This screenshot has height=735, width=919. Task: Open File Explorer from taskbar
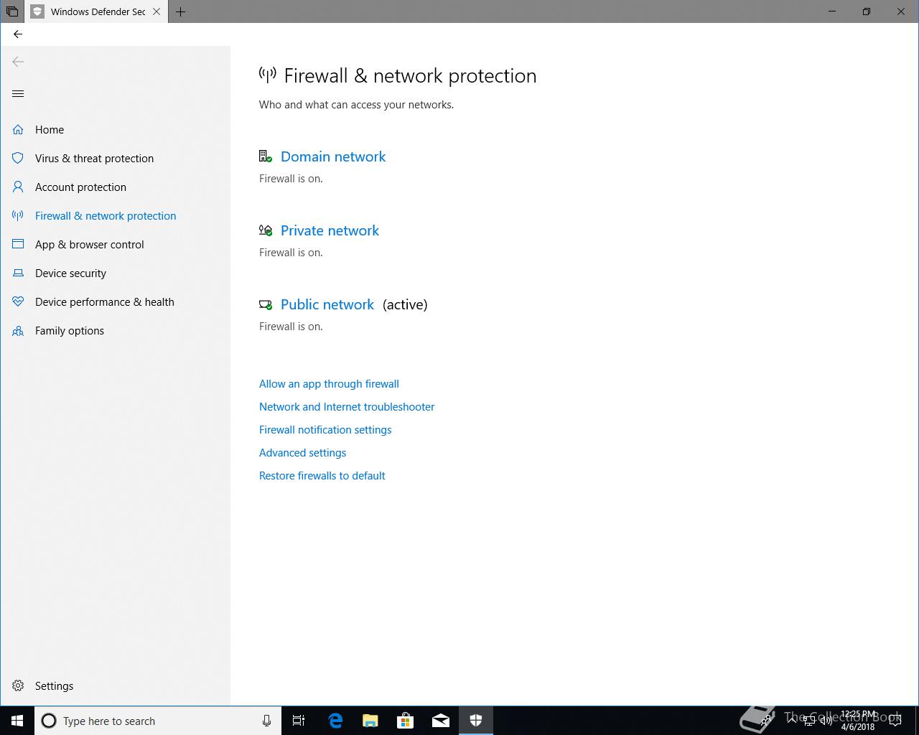[x=370, y=721]
